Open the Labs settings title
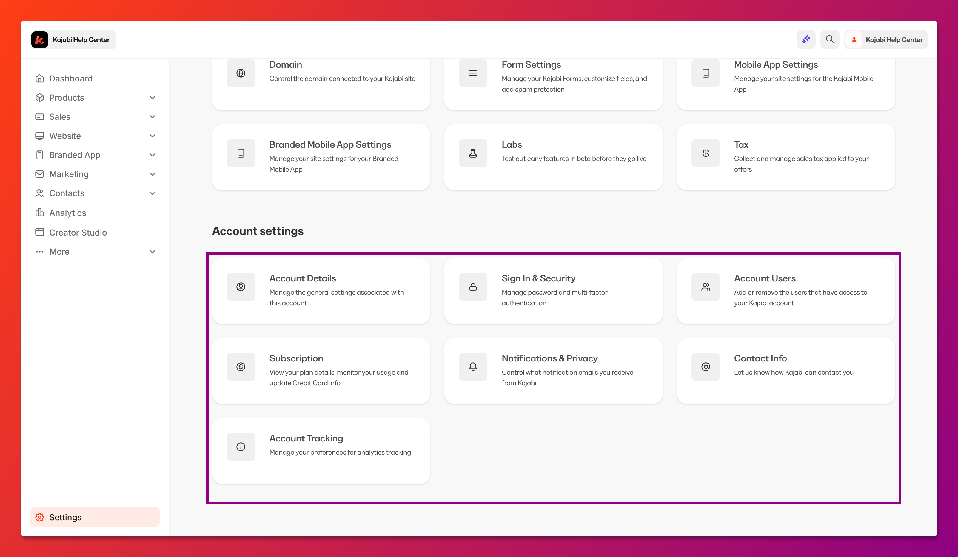This screenshot has height=557, width=958. pos(512,144)
